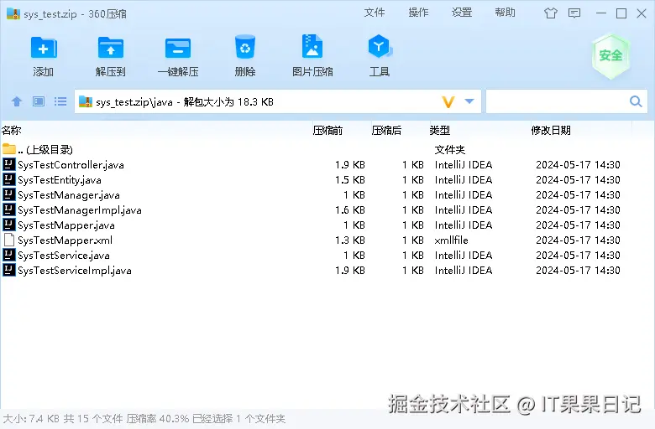This screenshot has height=429, width=655.
Task: Click the parent folder icon
Action: pyautogui.click(x=8, y=149)
